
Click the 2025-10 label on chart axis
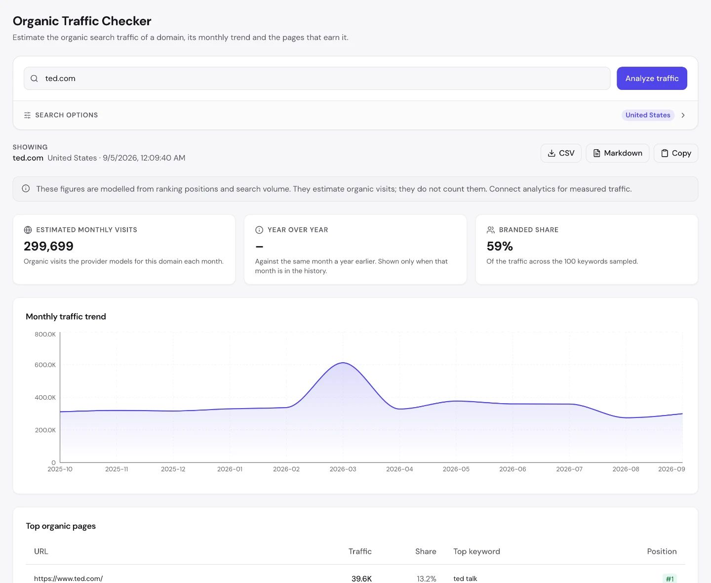[x=60, y=469]
